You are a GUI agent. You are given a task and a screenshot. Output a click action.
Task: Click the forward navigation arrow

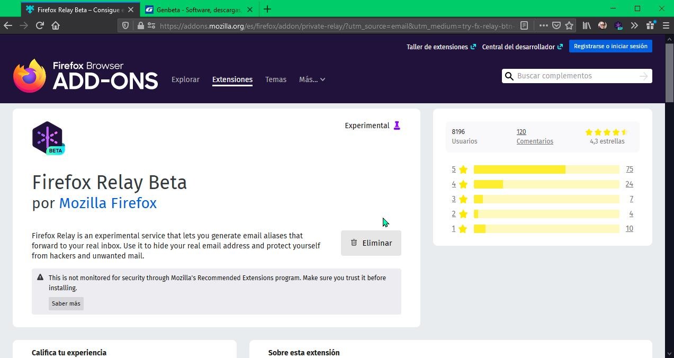(24, 25)
